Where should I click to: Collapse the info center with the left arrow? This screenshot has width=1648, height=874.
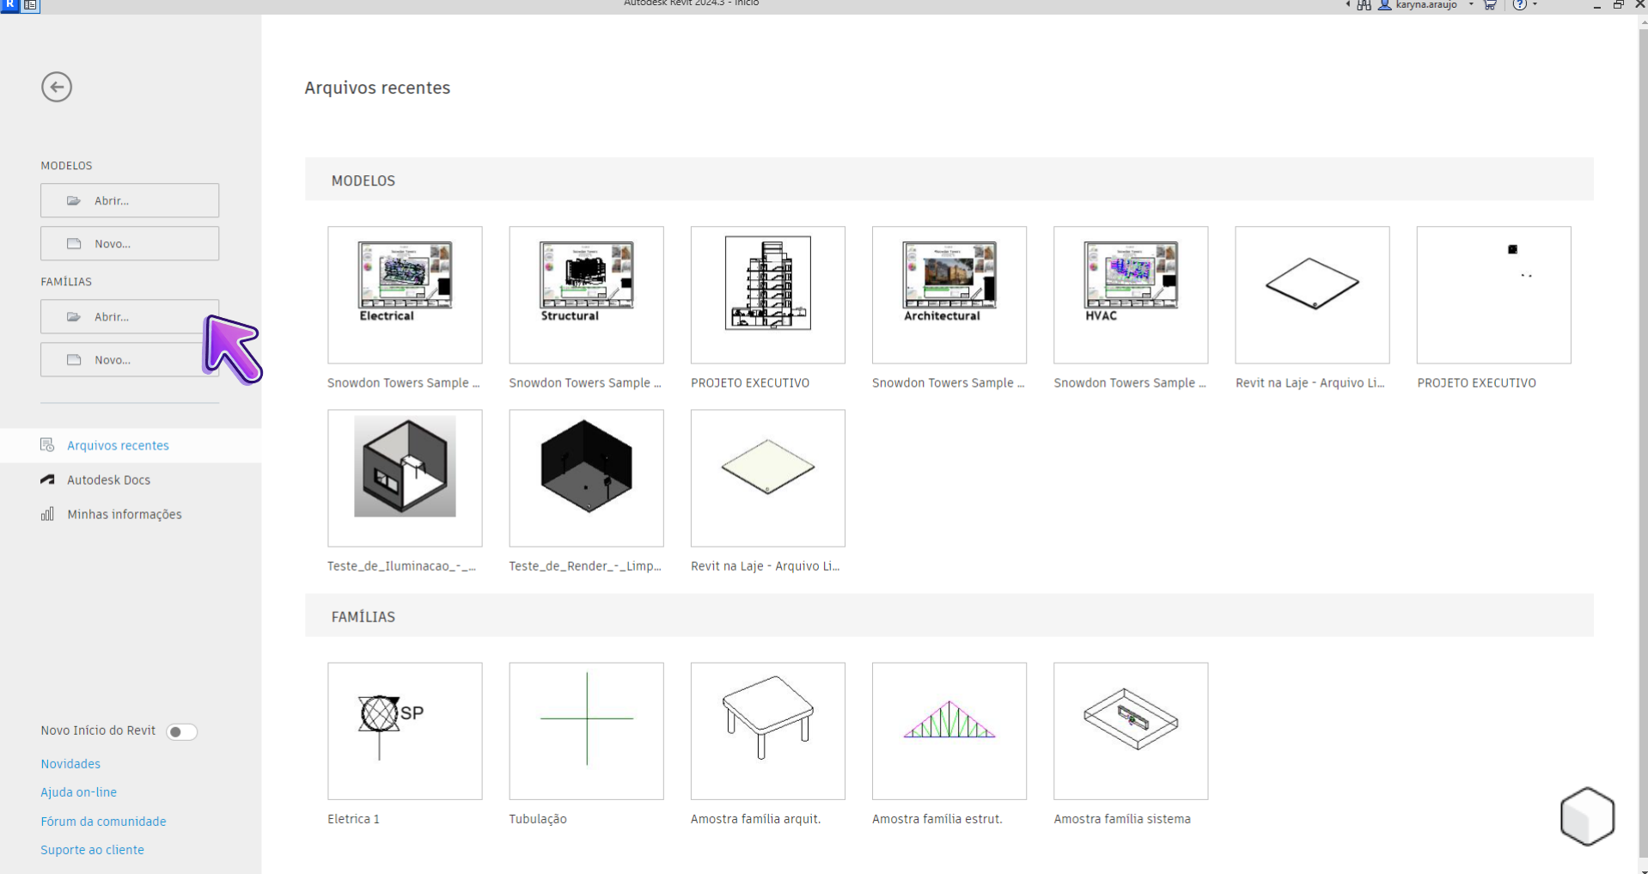(x=1347, y=5)
